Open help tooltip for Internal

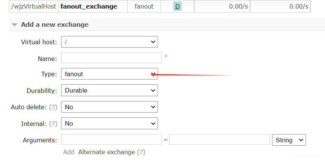(54, 123)
